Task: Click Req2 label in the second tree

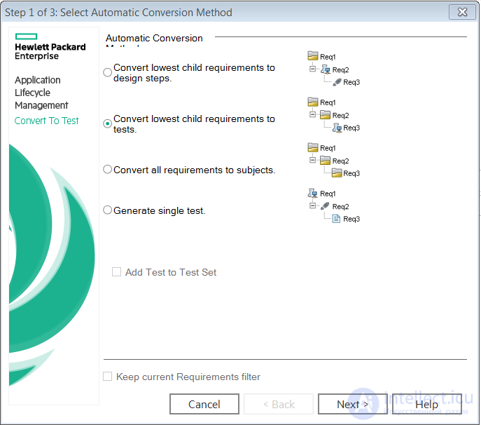Action: pyautogui.click(x=341, y=116)
